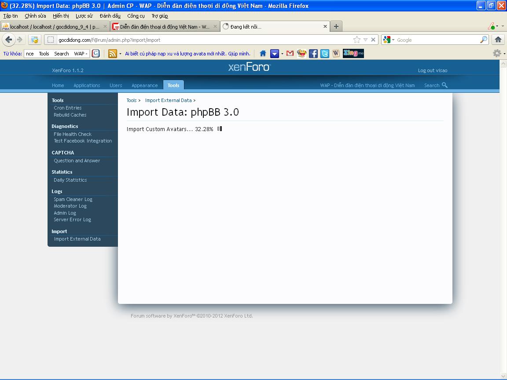Switch to 'Diễn đàn điện thoại di động' tab
Image resolution: width=507 pixels, height=380 pixels.
pyautogui.click(x=165, y=26)
